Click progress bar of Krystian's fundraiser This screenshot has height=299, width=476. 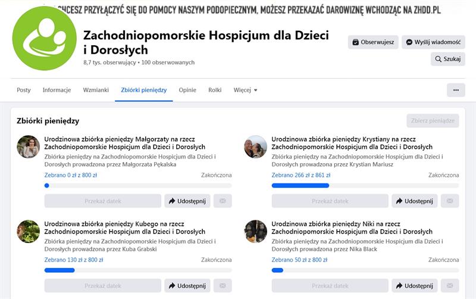pos(365,186)
